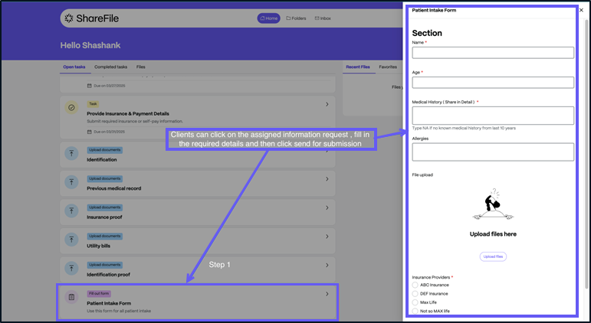Open Insurance proof row chevron

click(327, 207)
